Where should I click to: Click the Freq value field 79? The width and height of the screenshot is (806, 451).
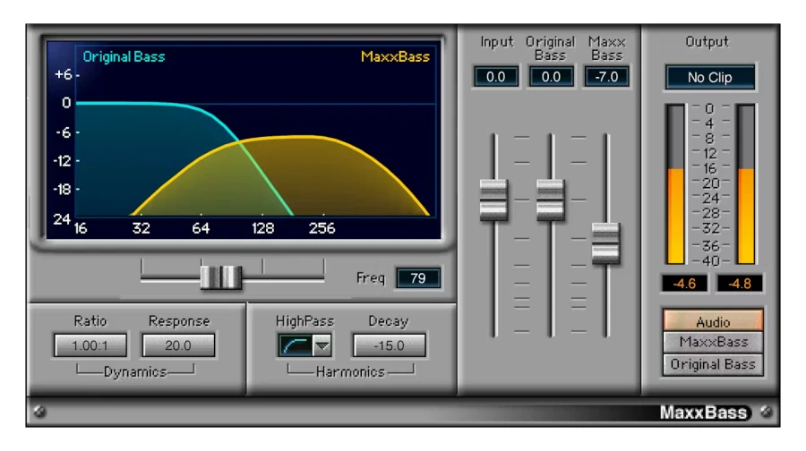pyautogui.click(x=418, y=278)
